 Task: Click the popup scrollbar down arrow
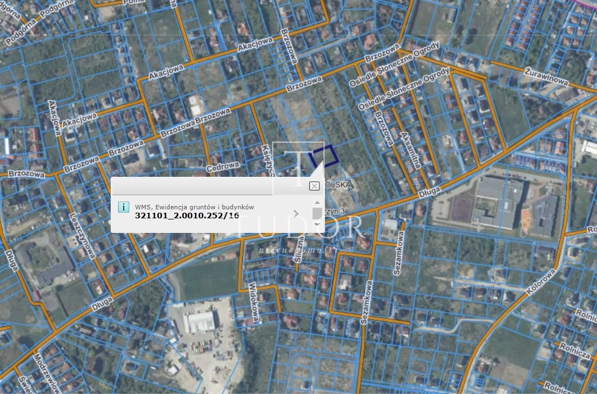[317, 225]
